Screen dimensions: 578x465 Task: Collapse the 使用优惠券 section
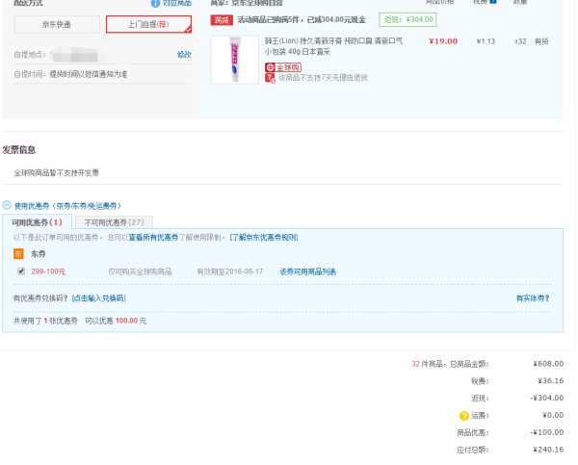[x=7, y=205]
